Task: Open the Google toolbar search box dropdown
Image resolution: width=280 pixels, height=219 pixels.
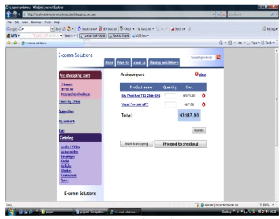Action: click(x=52, y=29)
